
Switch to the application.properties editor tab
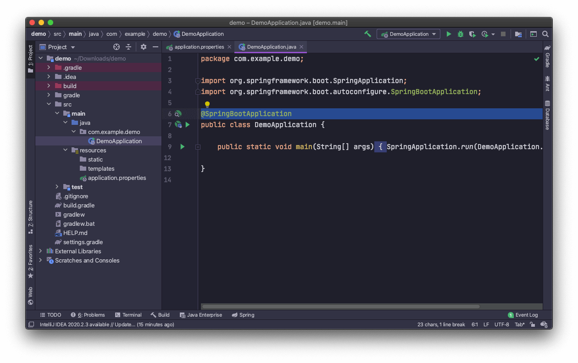(x=199, y=47)
